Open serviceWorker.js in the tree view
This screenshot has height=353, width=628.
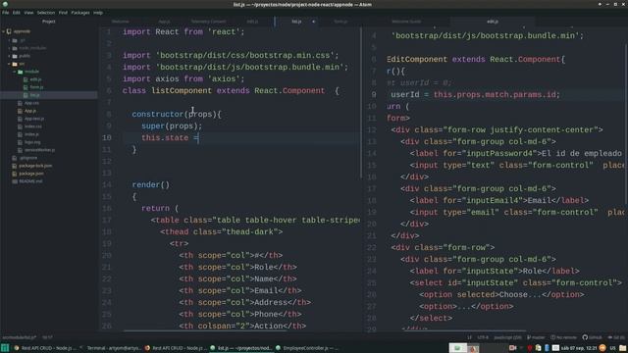[x=39, y=150]
